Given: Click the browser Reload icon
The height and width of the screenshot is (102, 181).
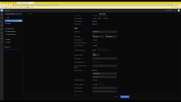Looking at the screenshot, I should tap(6, 5).
